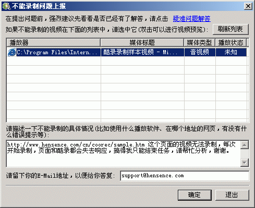255x208 pixels.
Task: Click the 音视频 media type cell
Action: pyautogui.click(x=200, y=52)
